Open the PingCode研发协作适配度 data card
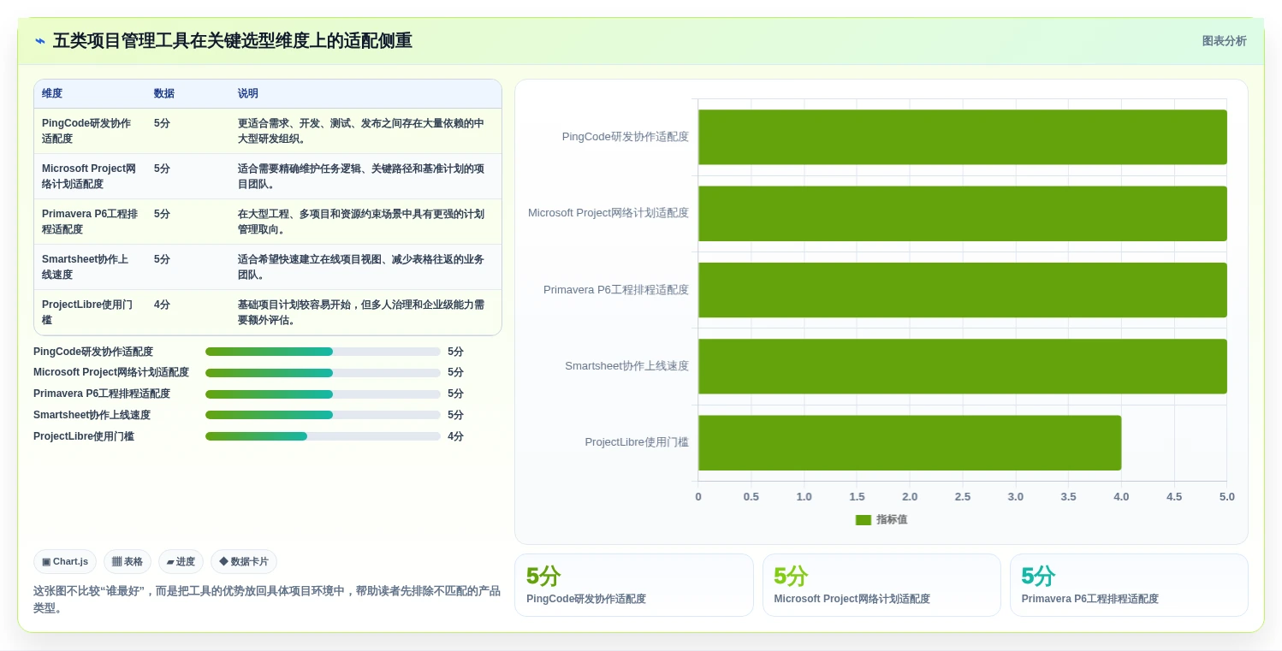 pos(634,585)
